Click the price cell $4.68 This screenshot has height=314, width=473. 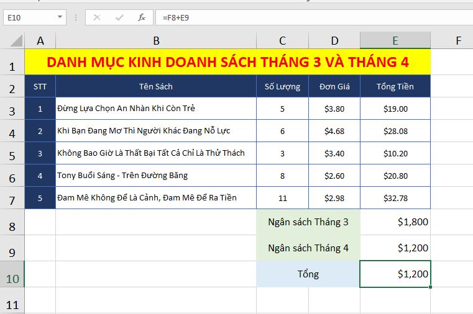click(x=334, y=131)
